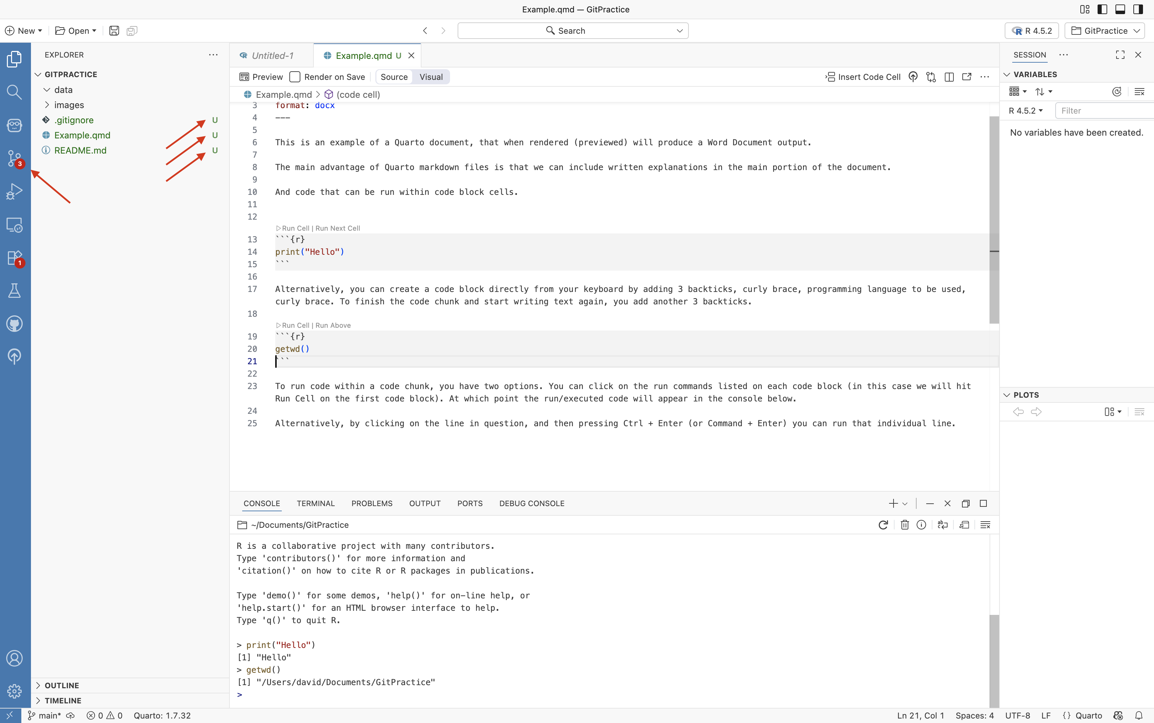Open the Source Control view

(x=14, y=158)
